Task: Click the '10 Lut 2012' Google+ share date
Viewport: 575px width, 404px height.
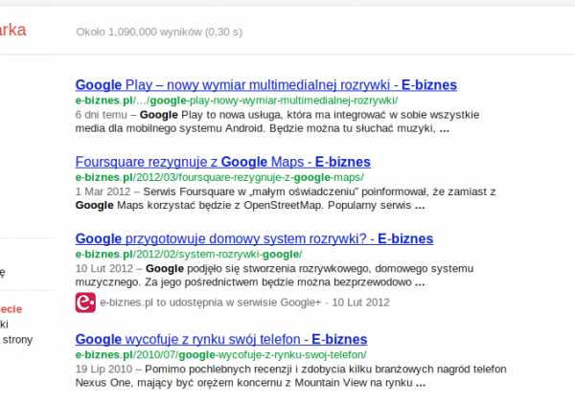Action: [x=360, y=303]
